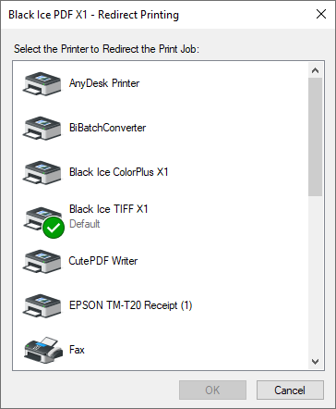Click the CutePDF Writer printer icon

click(42, 261)
